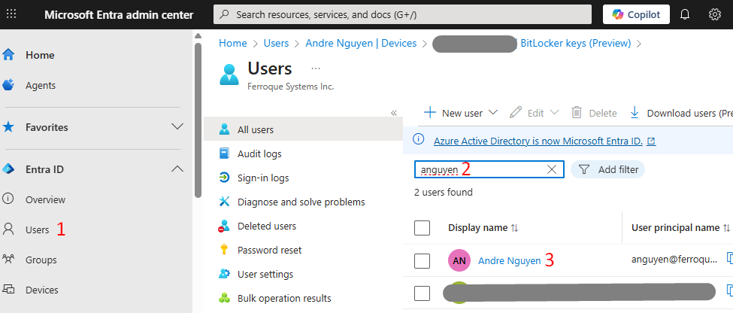The height and width of the screenshot is (313, 733).
Task: Click the Favorites star icon
Action: [8, 127]
